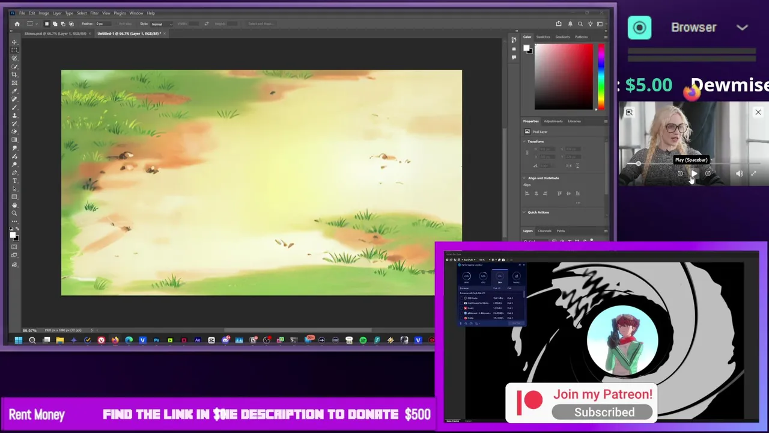Open the Browser dropdown chevron

click(742, 28)
